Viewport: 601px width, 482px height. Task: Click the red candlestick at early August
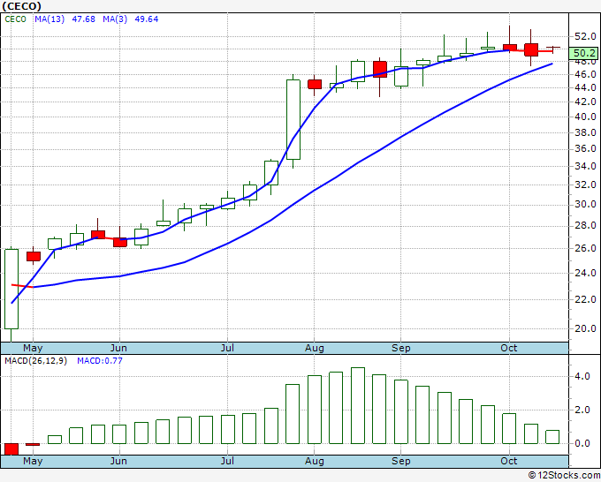[x=315, y=84]
